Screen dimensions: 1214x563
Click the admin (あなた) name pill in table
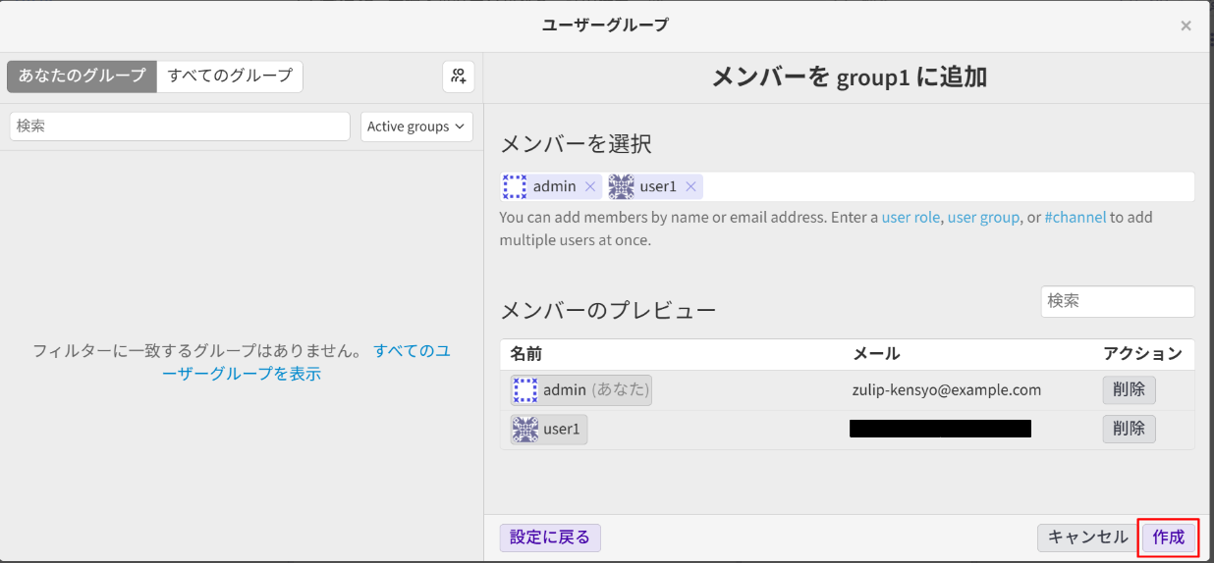(580, 390)
